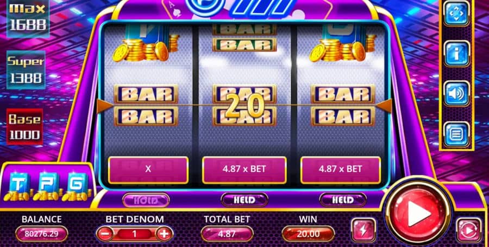Release Held on the middle reel
This screenshot has width=489, height=247.
coord(244,200)
